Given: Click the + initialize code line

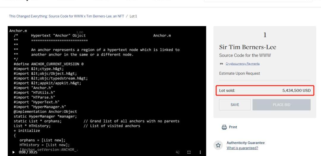Looking at the screenshot, I should 27,131.
